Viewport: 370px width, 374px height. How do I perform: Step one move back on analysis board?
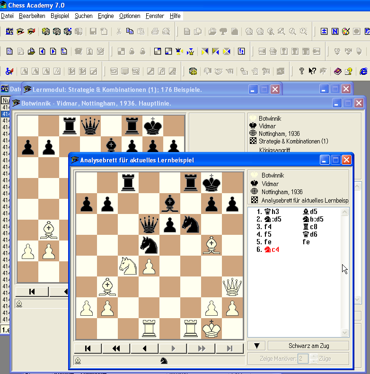pyautogui.click(x=144, y=348)
